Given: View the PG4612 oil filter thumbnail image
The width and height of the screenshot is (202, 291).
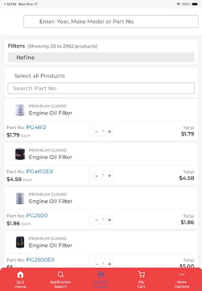Looking at the screenshot, I should (21, 110).
